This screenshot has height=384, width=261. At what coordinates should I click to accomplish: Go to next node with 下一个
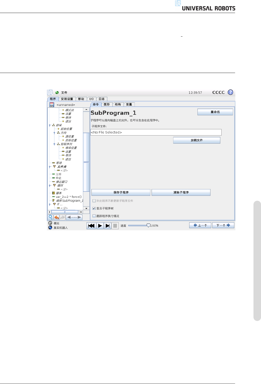(223, 225)
